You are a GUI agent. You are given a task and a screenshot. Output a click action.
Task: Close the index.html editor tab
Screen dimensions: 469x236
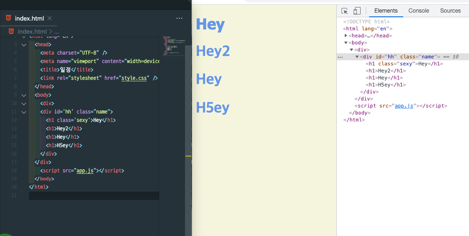50,18
